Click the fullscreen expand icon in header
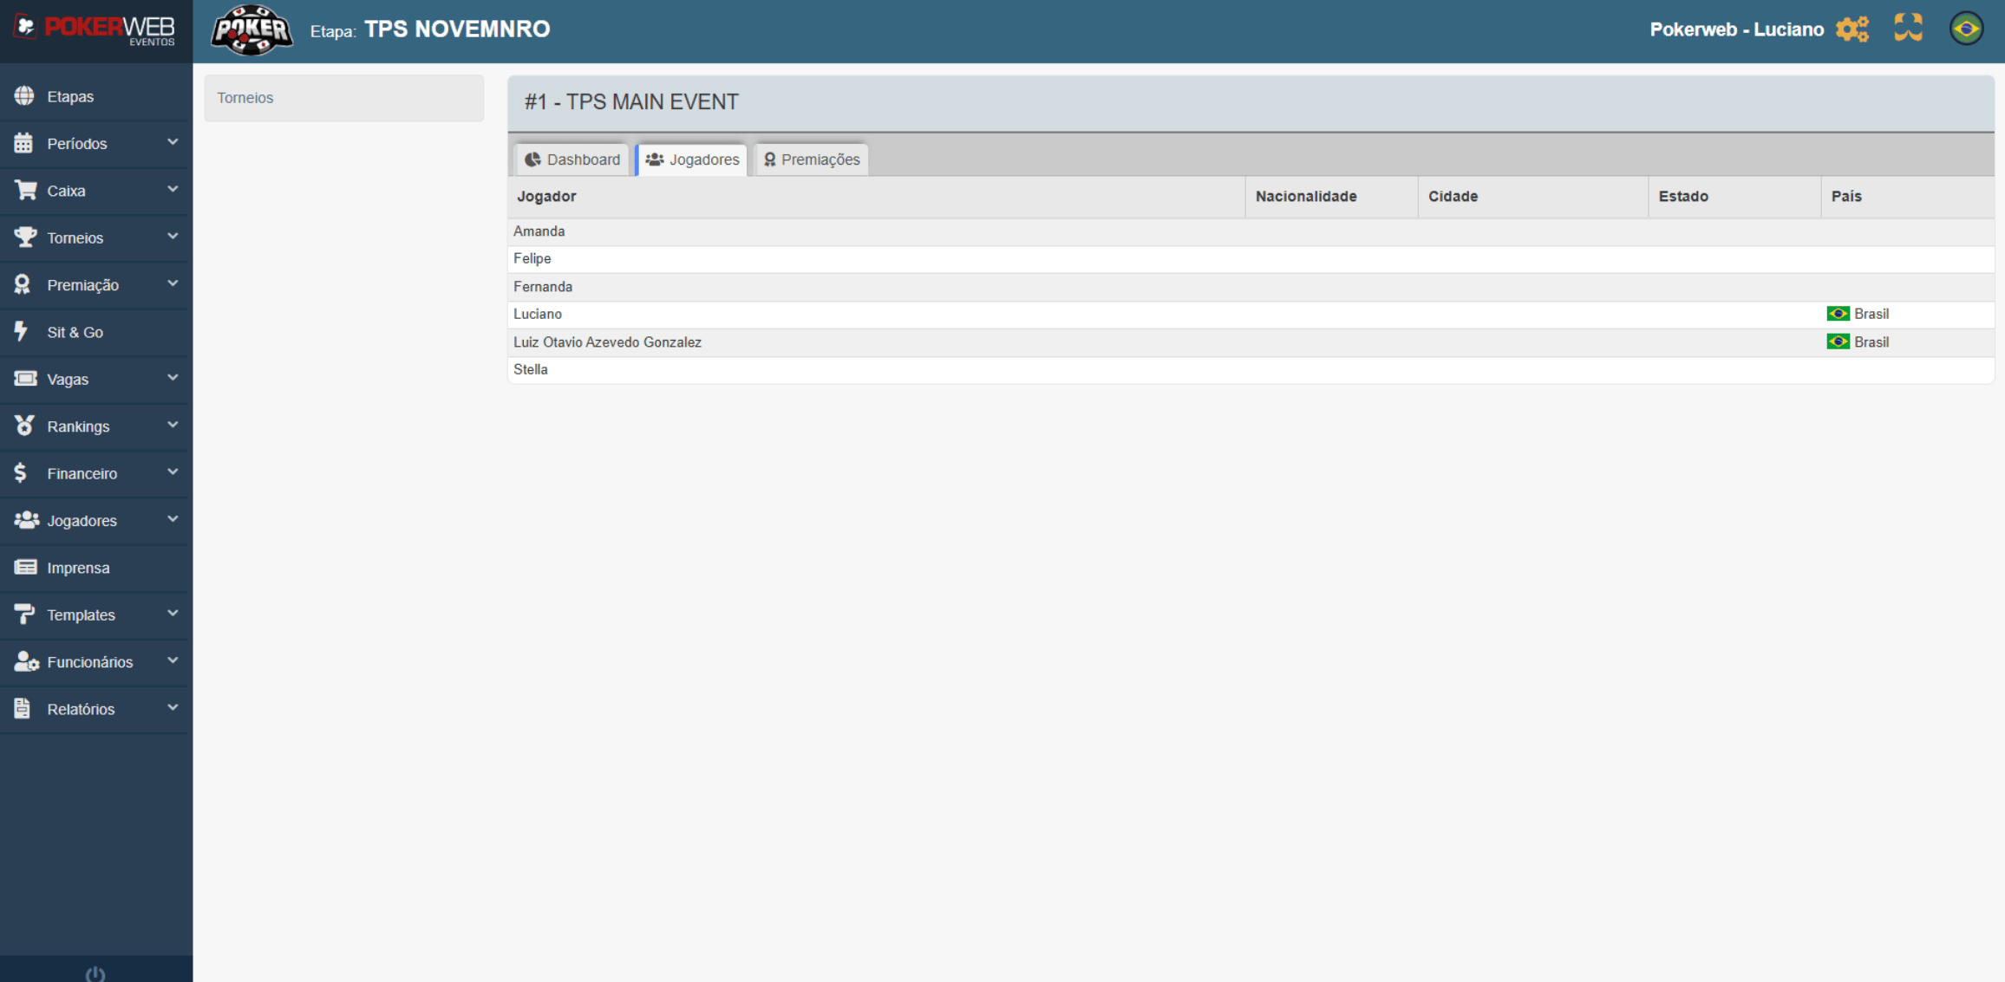Screen dimensions: 2005x982 (1908, 28)
